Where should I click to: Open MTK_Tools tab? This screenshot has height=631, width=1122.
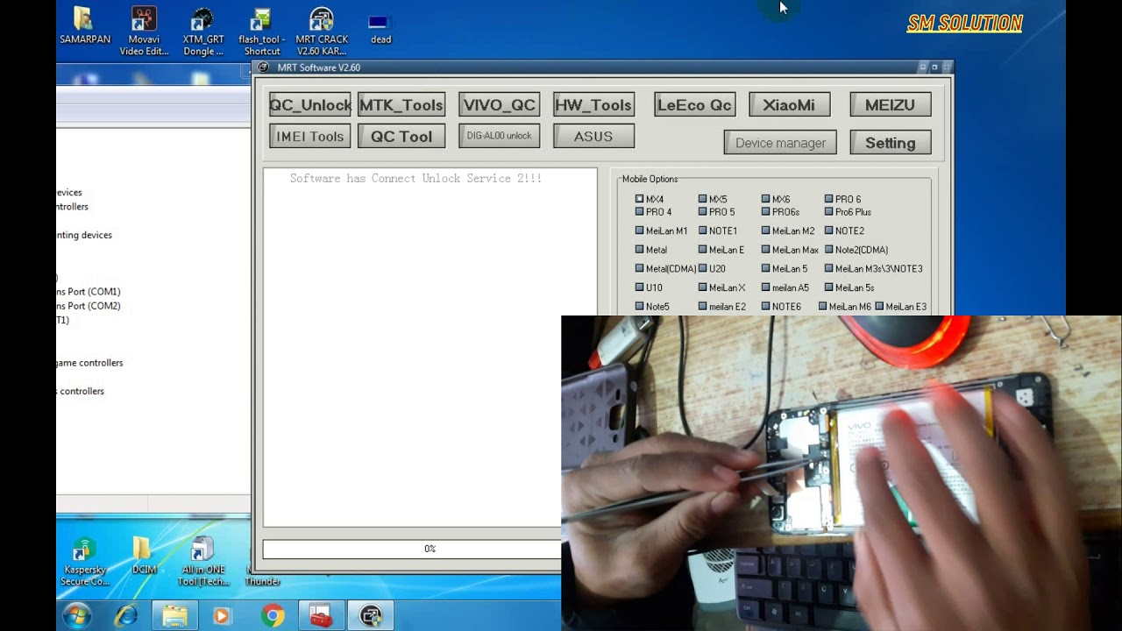click(401, 105)
